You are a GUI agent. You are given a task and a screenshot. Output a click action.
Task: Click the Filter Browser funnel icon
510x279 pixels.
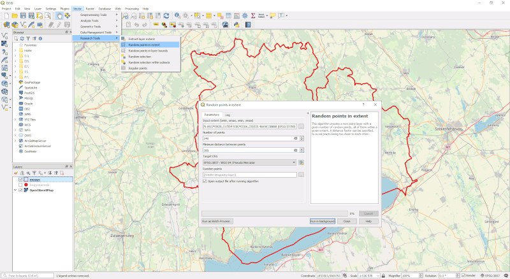28,38
